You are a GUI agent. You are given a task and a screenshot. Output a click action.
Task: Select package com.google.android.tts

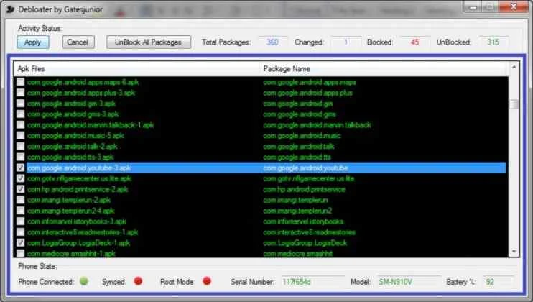(x=297, y=157)
